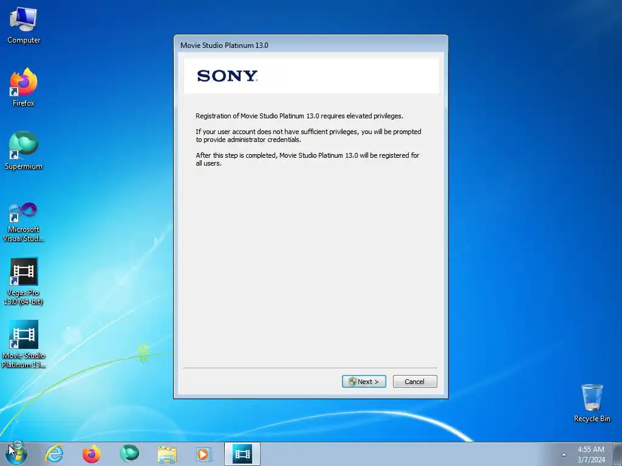Open Windows Media Player from taskbar
The height and width of the screenshot is (466, 622).
[204, 454]
